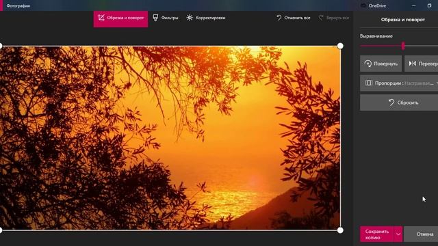
Task: Switch to the Фильтры tab
Action: point(166,18)
